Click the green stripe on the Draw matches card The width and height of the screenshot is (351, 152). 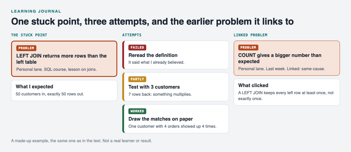point(123,119)
